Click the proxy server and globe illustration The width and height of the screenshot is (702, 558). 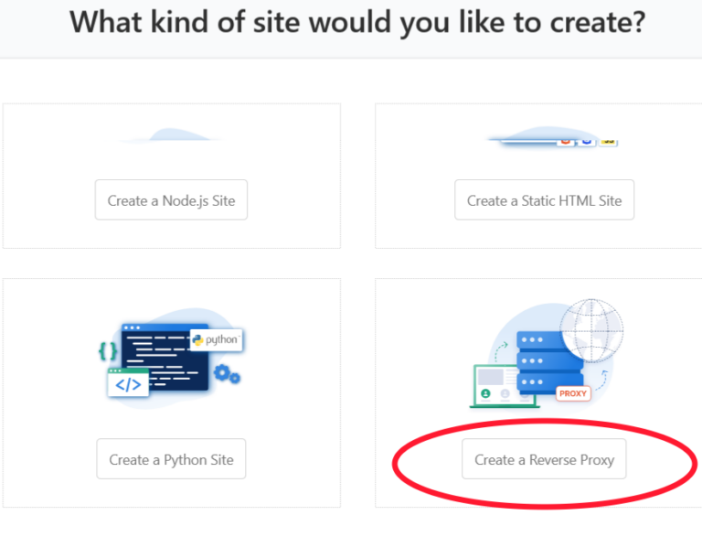(547, 354)
